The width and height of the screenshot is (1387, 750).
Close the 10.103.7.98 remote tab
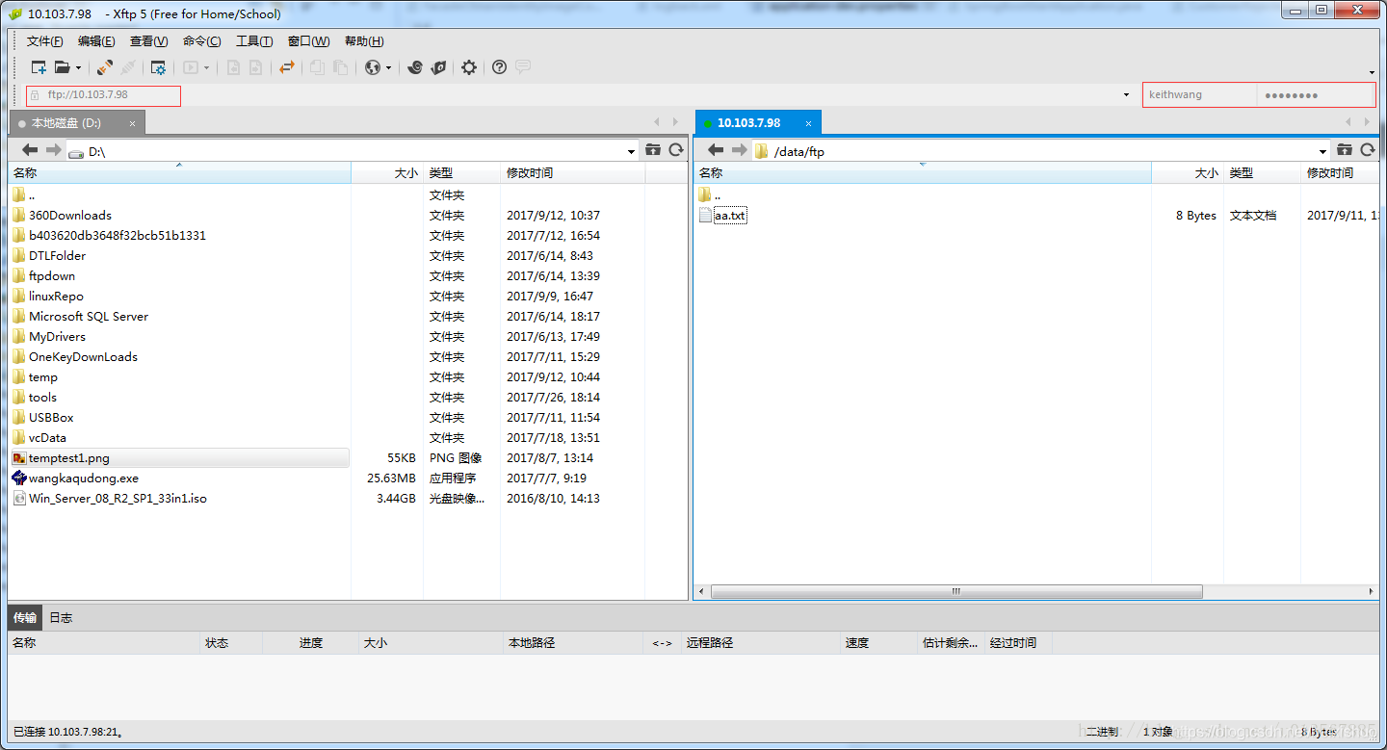coord(807,123)
